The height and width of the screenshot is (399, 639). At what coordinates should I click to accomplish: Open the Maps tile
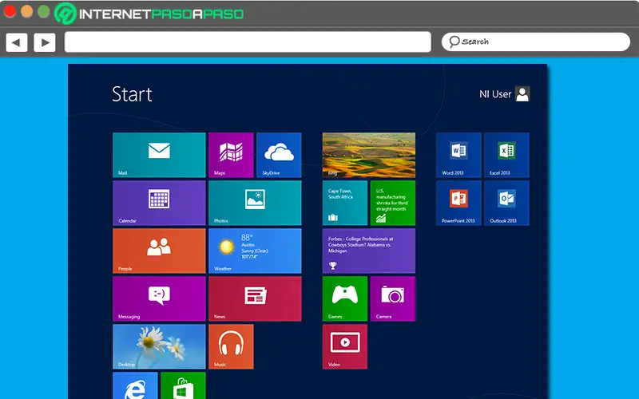231,155
